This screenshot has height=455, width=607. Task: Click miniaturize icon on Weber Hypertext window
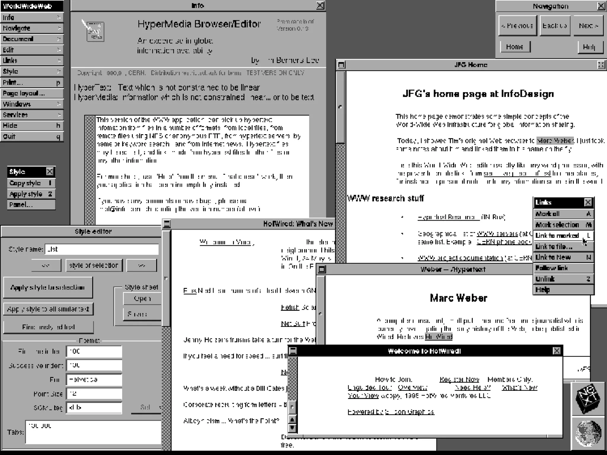pos(322,269)
